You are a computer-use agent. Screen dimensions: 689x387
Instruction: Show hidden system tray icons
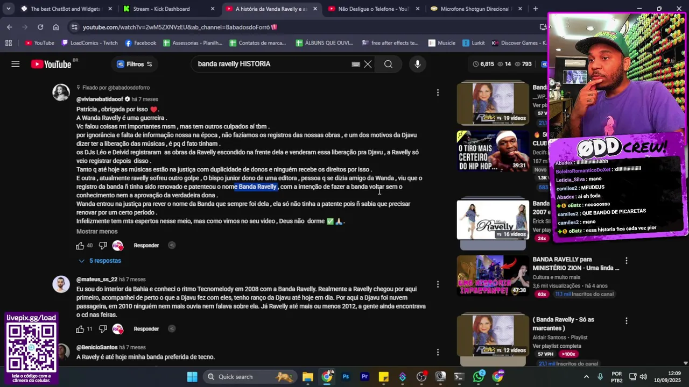point(586,377)
